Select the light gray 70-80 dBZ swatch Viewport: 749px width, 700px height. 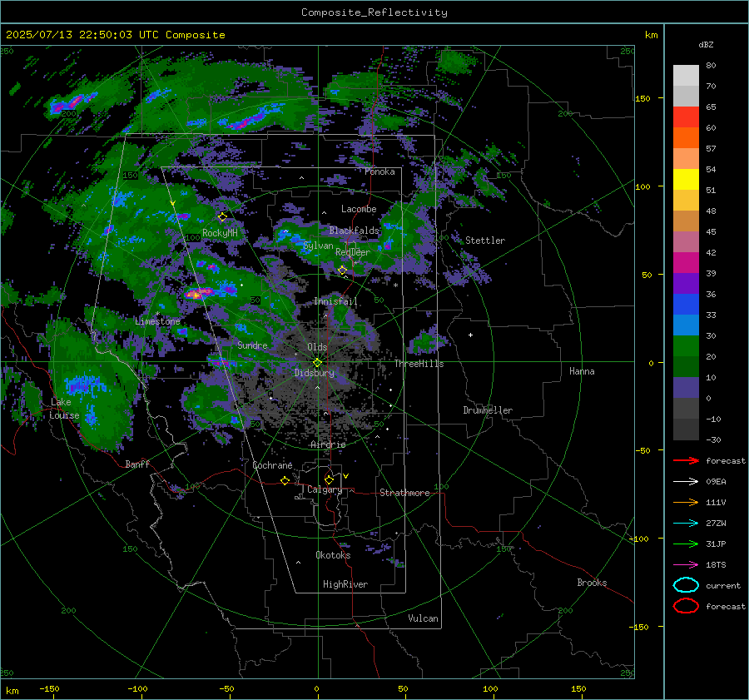[x=686, y=76]
